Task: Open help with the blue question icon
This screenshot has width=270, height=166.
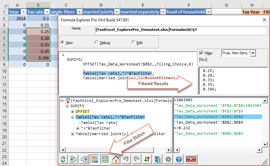Action: [179, 159]
